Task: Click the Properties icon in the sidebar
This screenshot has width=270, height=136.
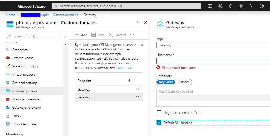Action: point(8,50)
